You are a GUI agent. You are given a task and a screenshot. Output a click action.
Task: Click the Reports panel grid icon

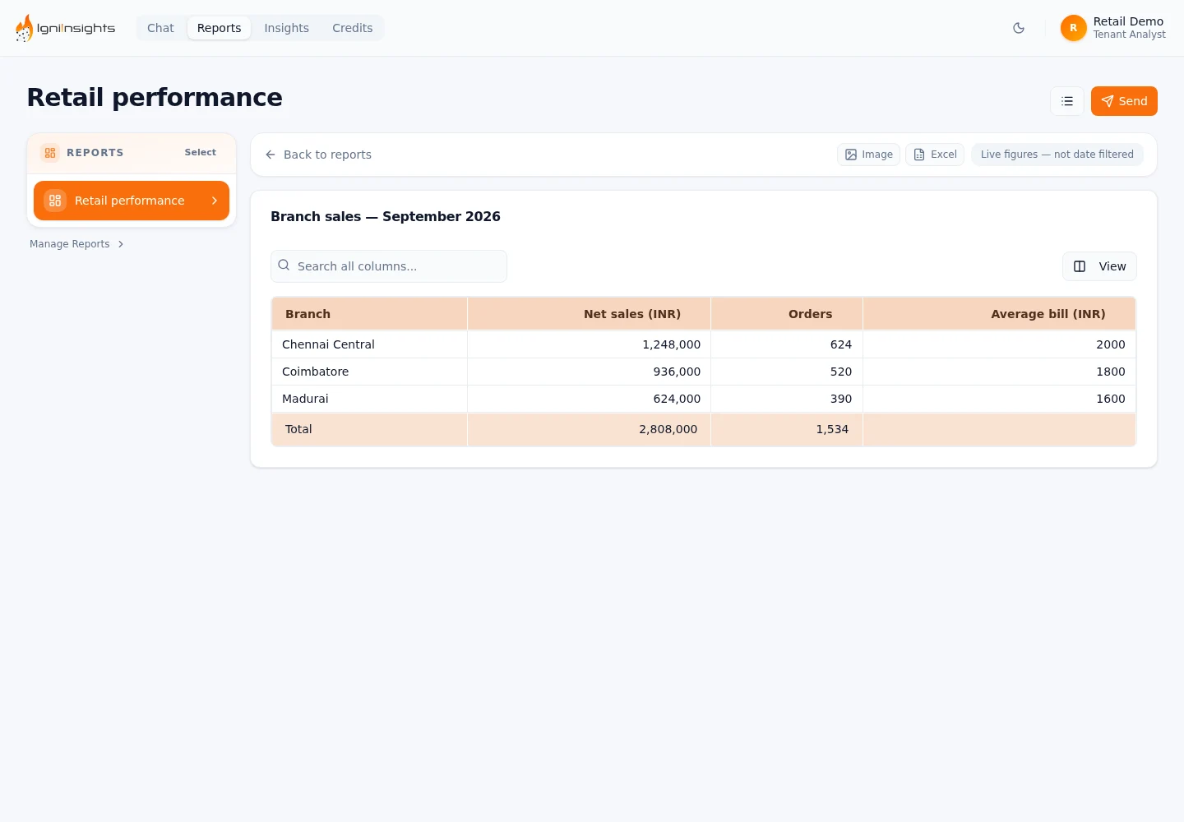50,153
